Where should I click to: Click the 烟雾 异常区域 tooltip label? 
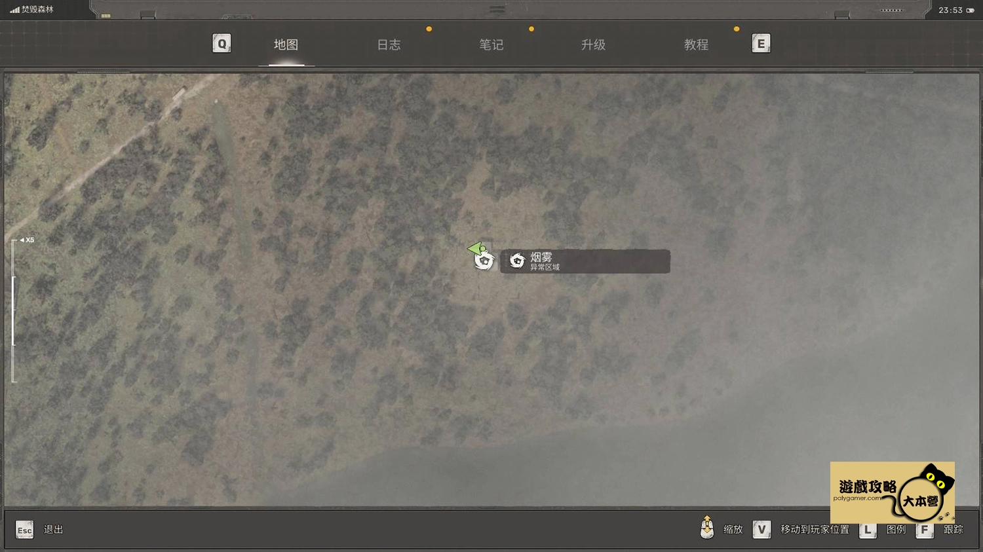[x=585, y=261]
